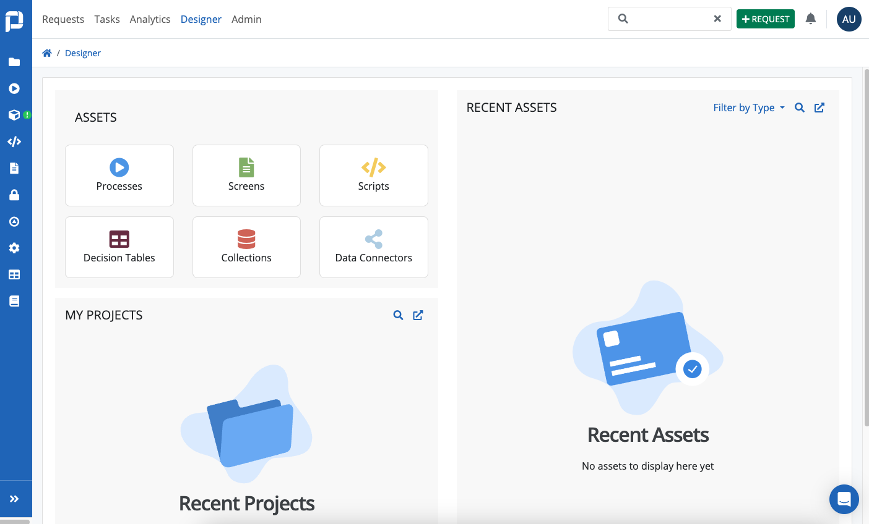869x524 pixels.
Task: Click the external link icon in My Projects
Action: tap(418, 315)
